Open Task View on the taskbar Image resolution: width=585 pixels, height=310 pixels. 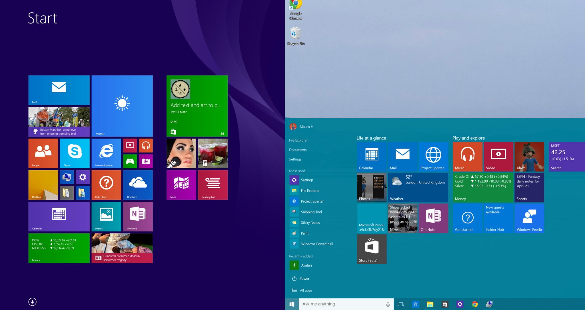401,304
